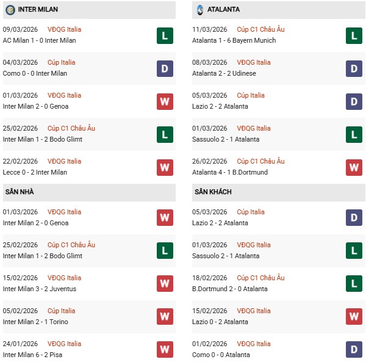Viewport: 366px width, 362px height.
Task: Click the D badge for Como 0-0 Inter Milan on 04/03
Action: pyautogui.click(x=164, y=68)
